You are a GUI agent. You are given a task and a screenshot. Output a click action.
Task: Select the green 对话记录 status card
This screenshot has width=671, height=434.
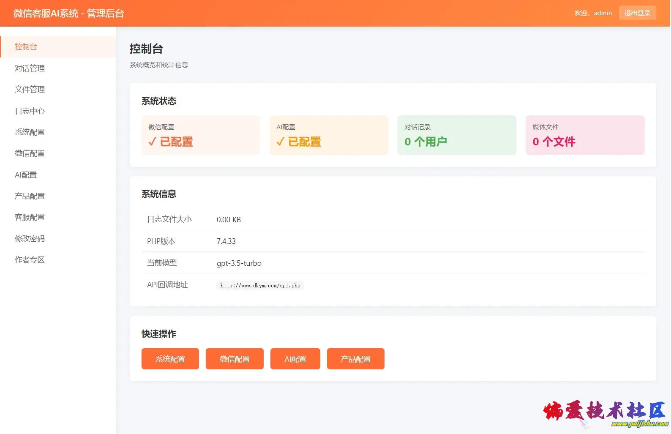click(456, 135)
